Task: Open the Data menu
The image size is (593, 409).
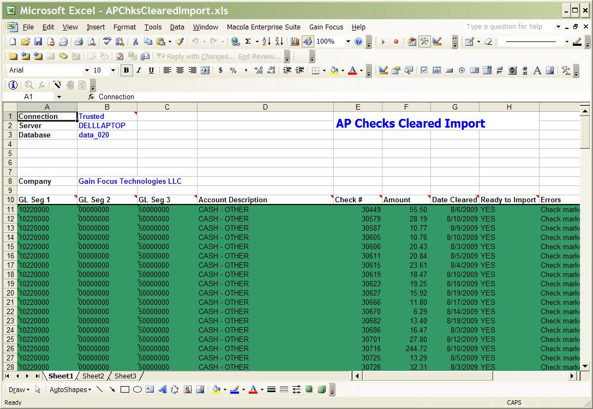Action: coord(177,27)
